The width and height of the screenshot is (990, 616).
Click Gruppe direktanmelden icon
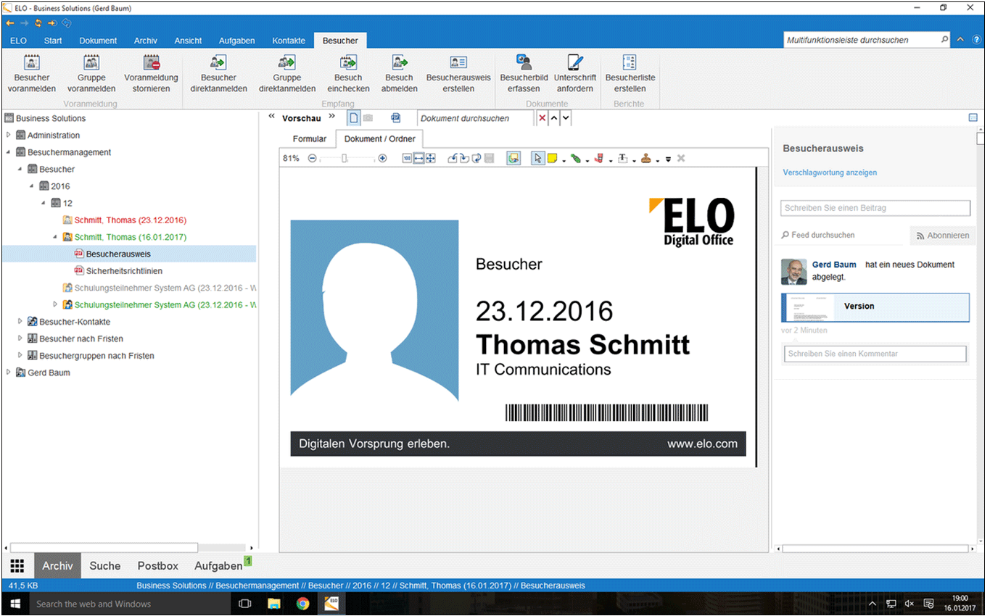[x=287, y=62]
